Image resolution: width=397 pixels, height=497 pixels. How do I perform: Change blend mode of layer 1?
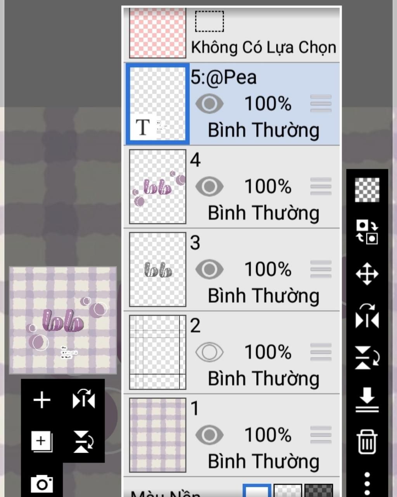(263, 462)
